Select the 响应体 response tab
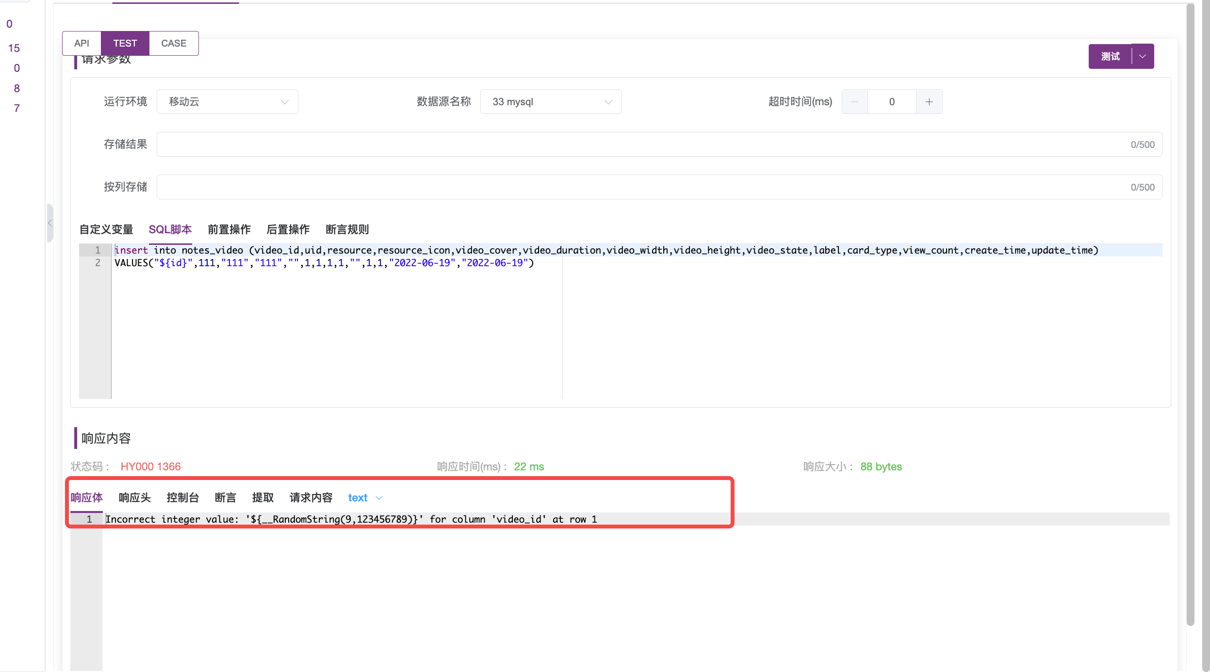The image size is (1210, 672). point(87,497)
